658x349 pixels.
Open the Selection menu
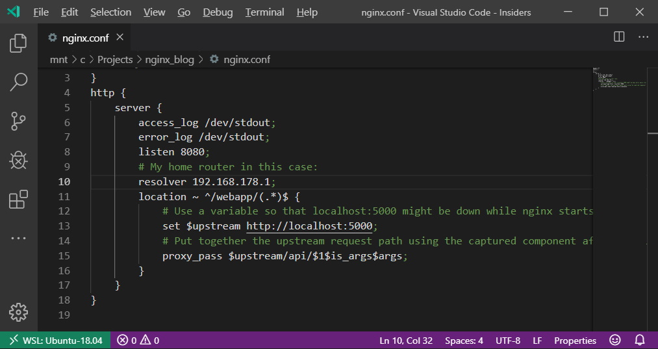point(110,12)
